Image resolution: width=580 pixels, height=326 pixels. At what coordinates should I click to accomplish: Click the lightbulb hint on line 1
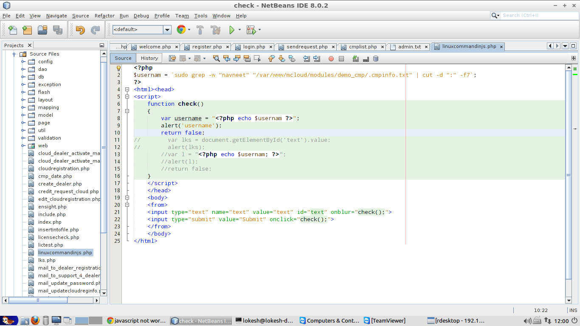tap(119, 68)
